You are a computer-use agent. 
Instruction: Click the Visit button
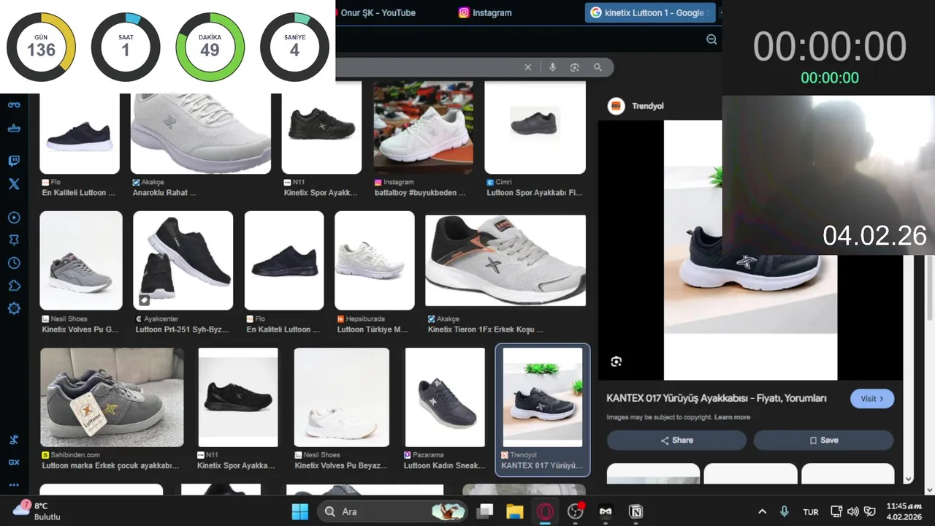(x=872, y=399)
